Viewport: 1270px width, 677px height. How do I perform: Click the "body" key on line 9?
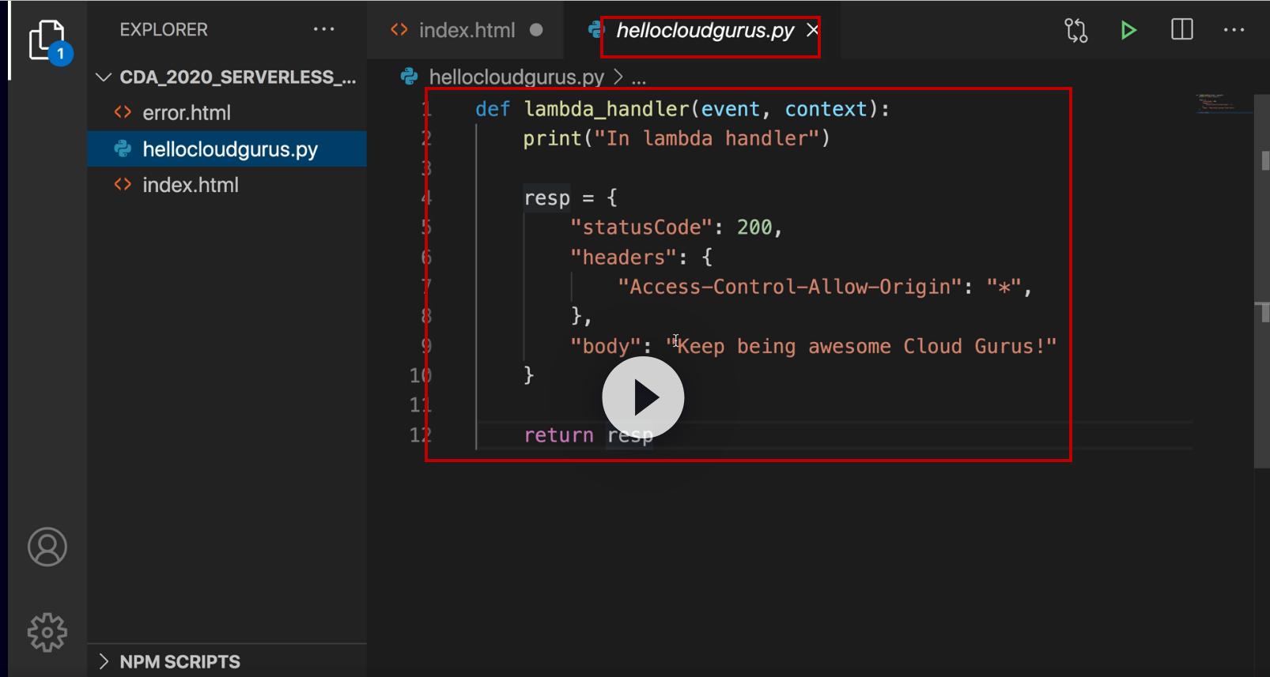pyautogui.click(x=606, y=346)
